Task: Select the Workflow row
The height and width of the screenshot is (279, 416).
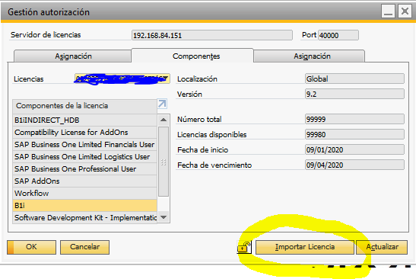Action: click(x=85, y=194)
